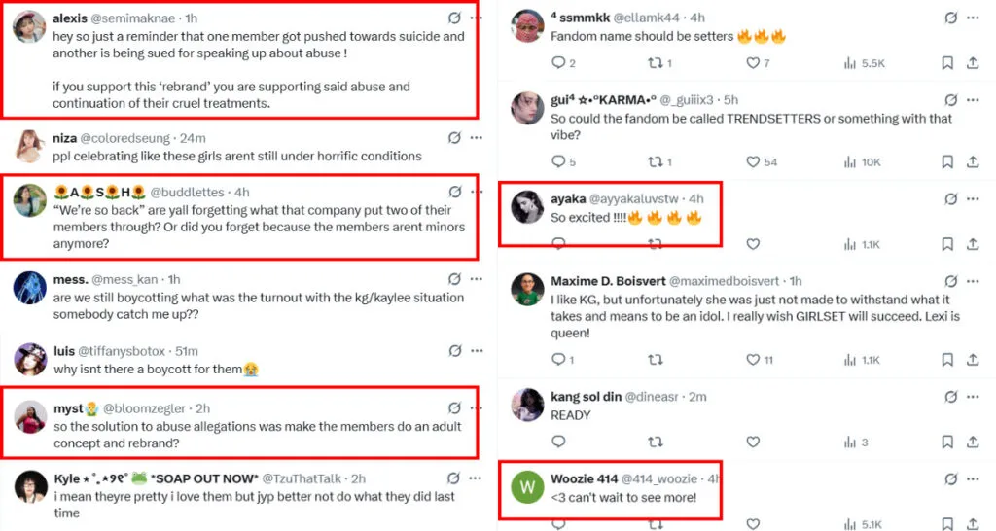
Task: Click mess.'s blue profile picture
Action: [30, 288]
